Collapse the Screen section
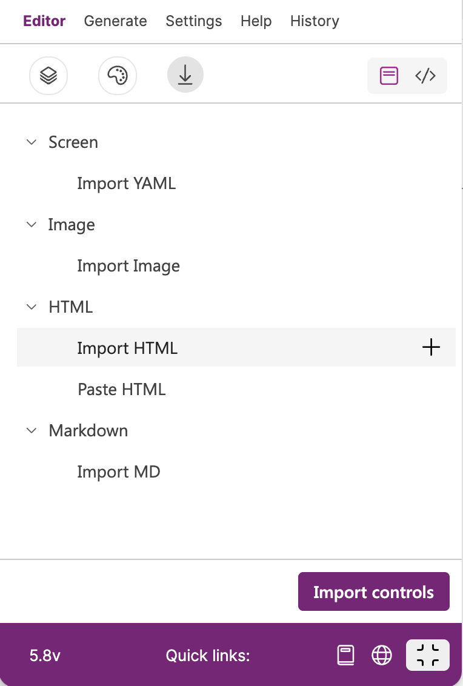 pyautogui.click(x=32, y=142)
